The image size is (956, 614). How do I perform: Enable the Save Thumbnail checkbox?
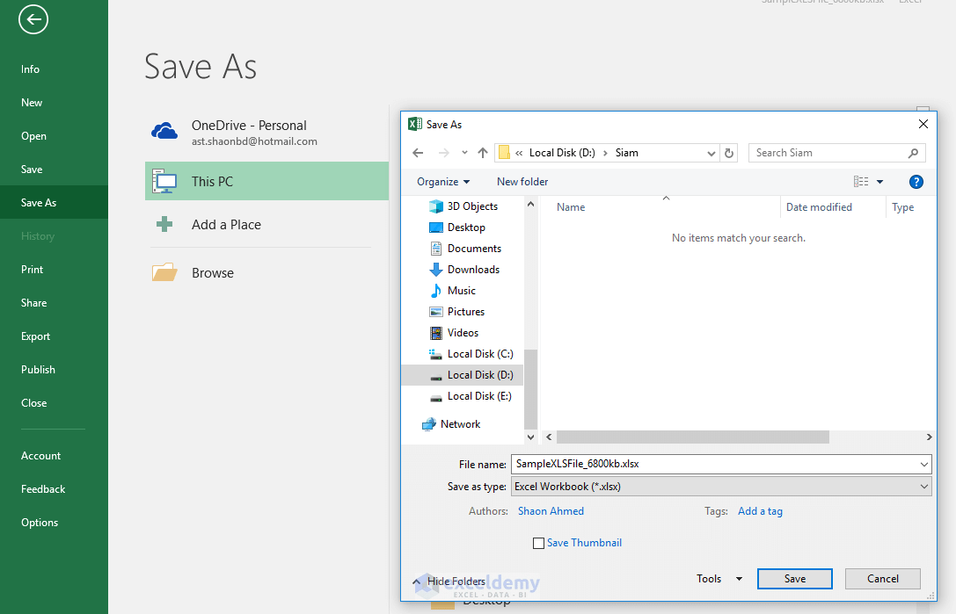(x=538, y=543)
